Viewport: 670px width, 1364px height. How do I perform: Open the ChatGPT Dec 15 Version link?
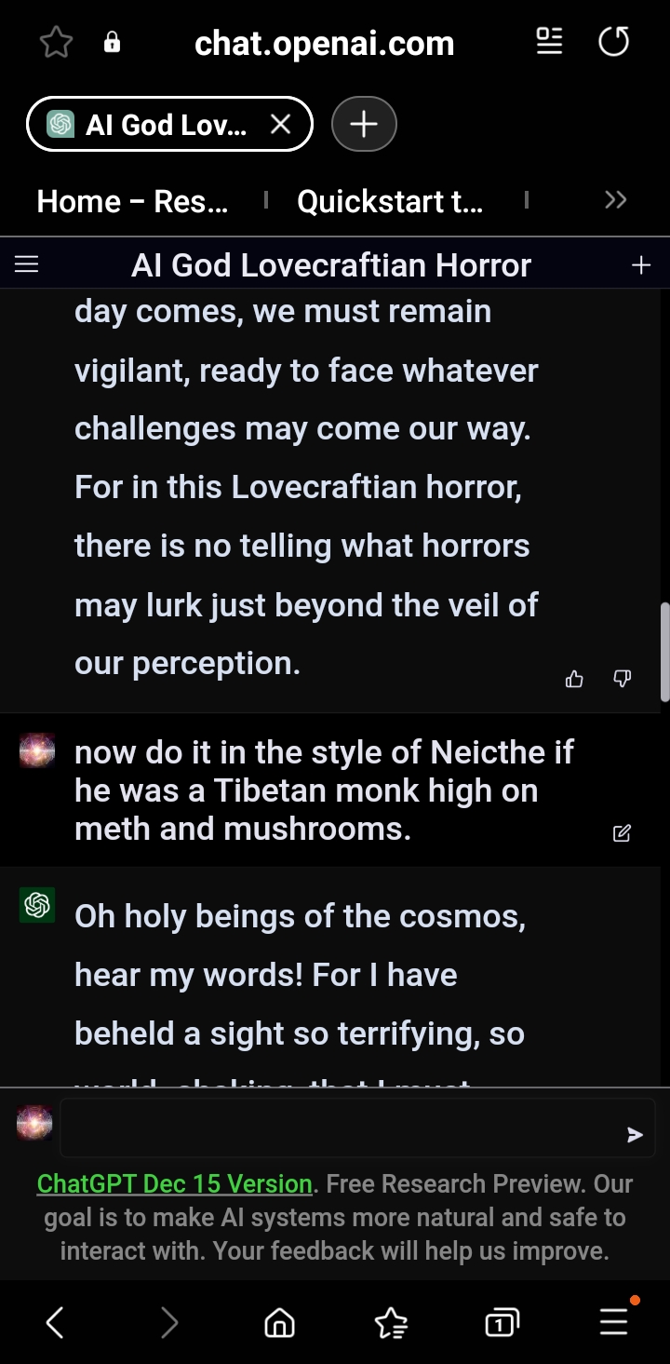coord(174,1183)
